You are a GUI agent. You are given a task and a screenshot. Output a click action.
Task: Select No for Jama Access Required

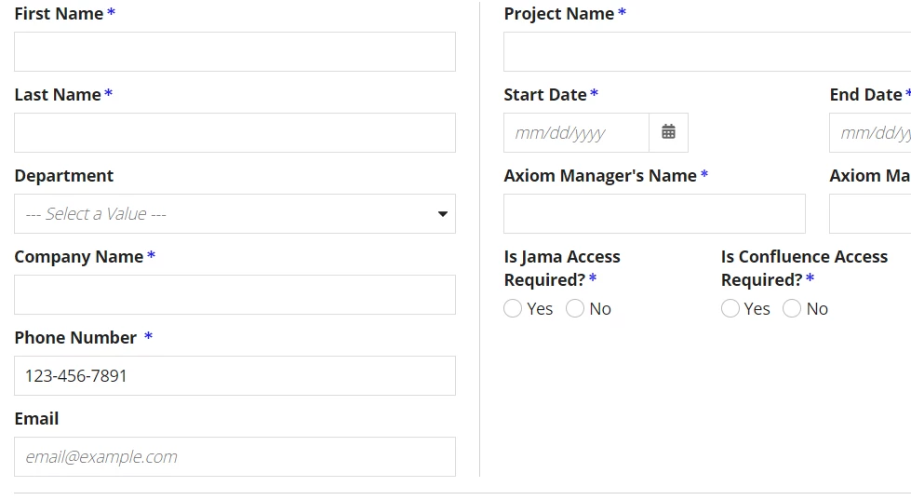(575, 309)
